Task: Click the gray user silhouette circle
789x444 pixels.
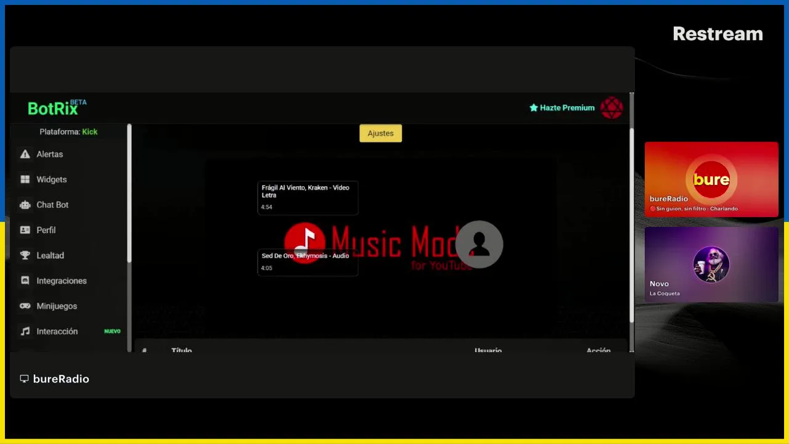Action: (480, 244)
